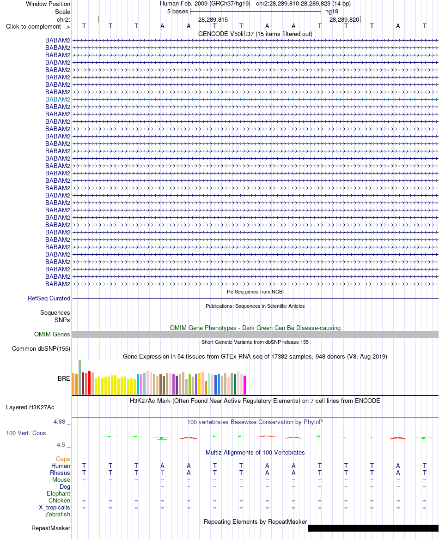Click the '5 bases' scale label
Viewport: 439px width, 539px height.
coord(177,12)
